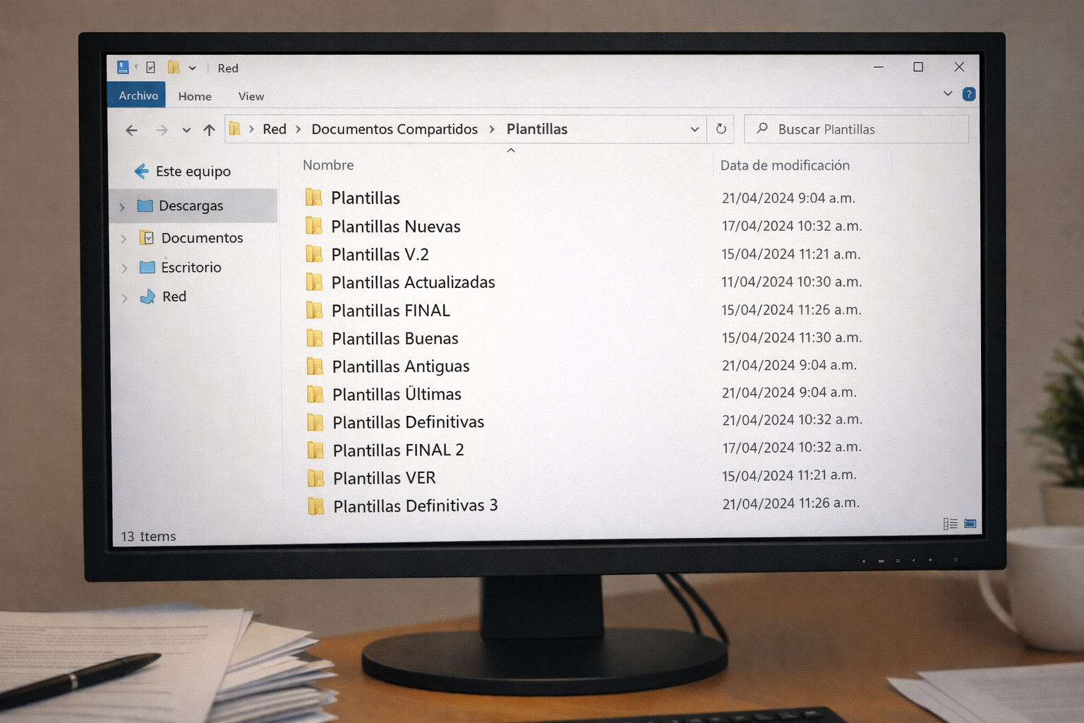Select the Plantillas Nuevas folder icon

point(314,225)
